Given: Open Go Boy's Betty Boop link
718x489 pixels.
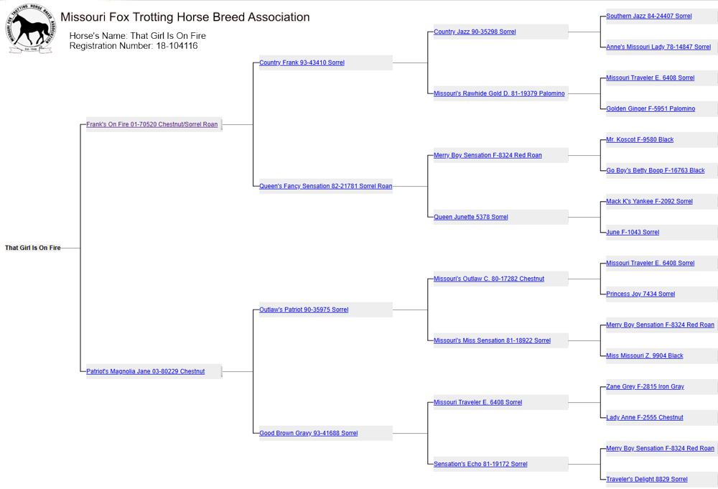Looking at the screenshot, I should pos(655,170).
